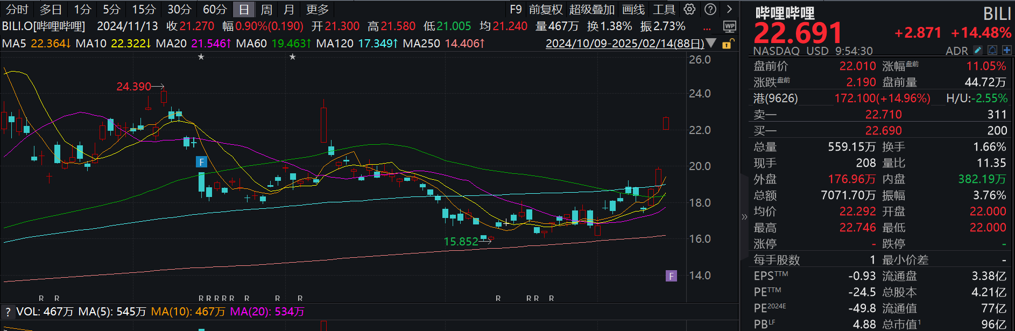
Task: Click the 总市值 value 96亿
Action: click(993, 324)
